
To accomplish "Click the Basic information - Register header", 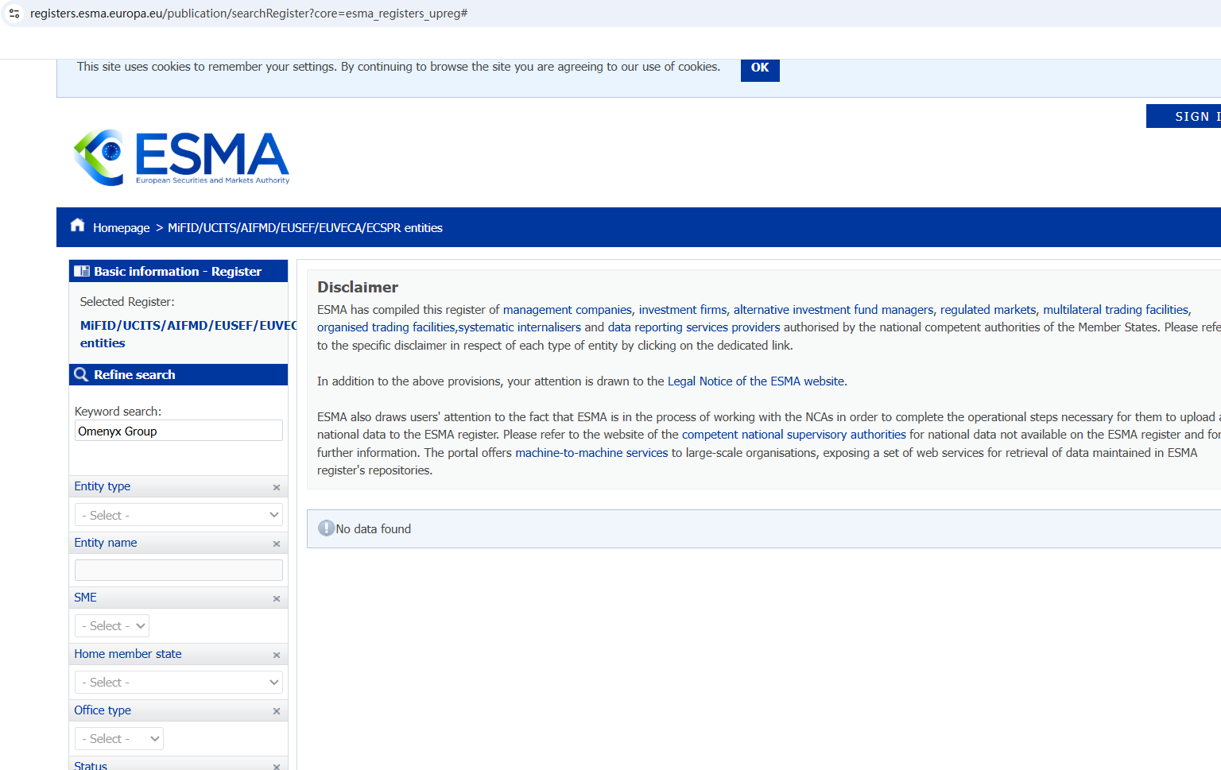I will tap(178, 271).
